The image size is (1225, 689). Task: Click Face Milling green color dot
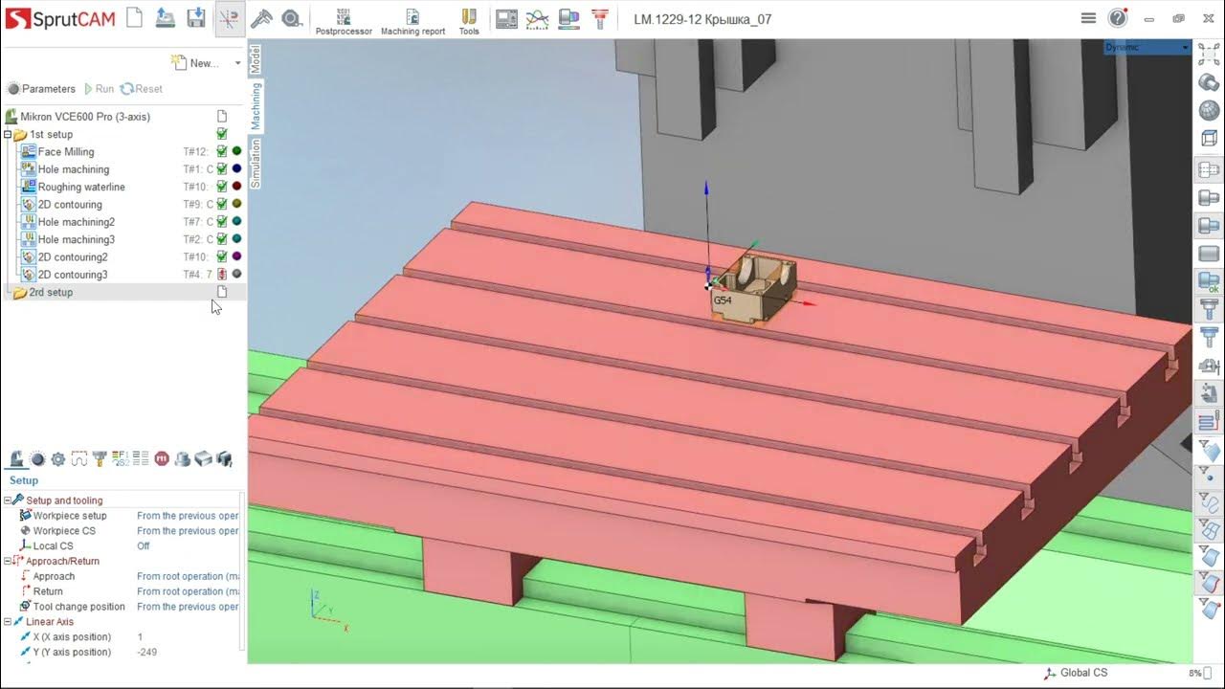point(236,151)
